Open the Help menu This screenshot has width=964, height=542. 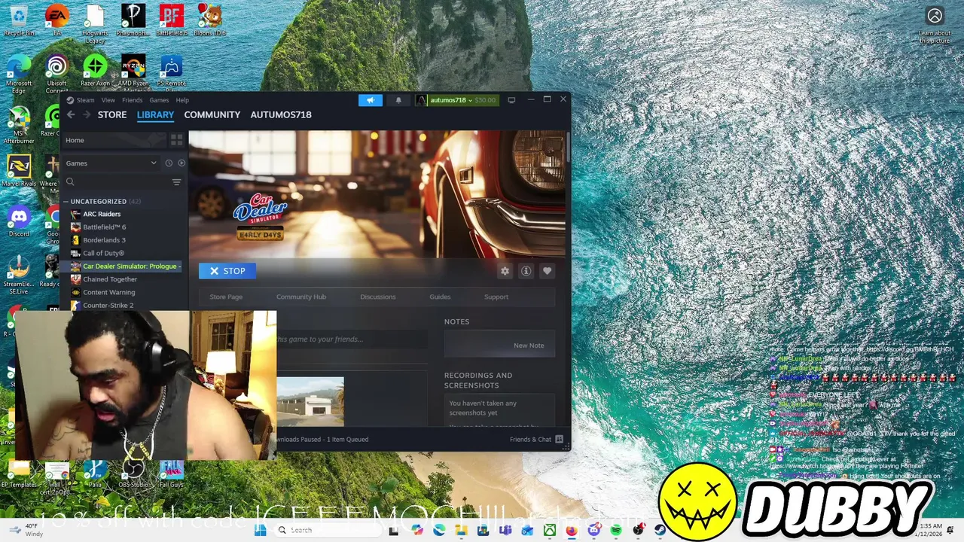point(182,100)
